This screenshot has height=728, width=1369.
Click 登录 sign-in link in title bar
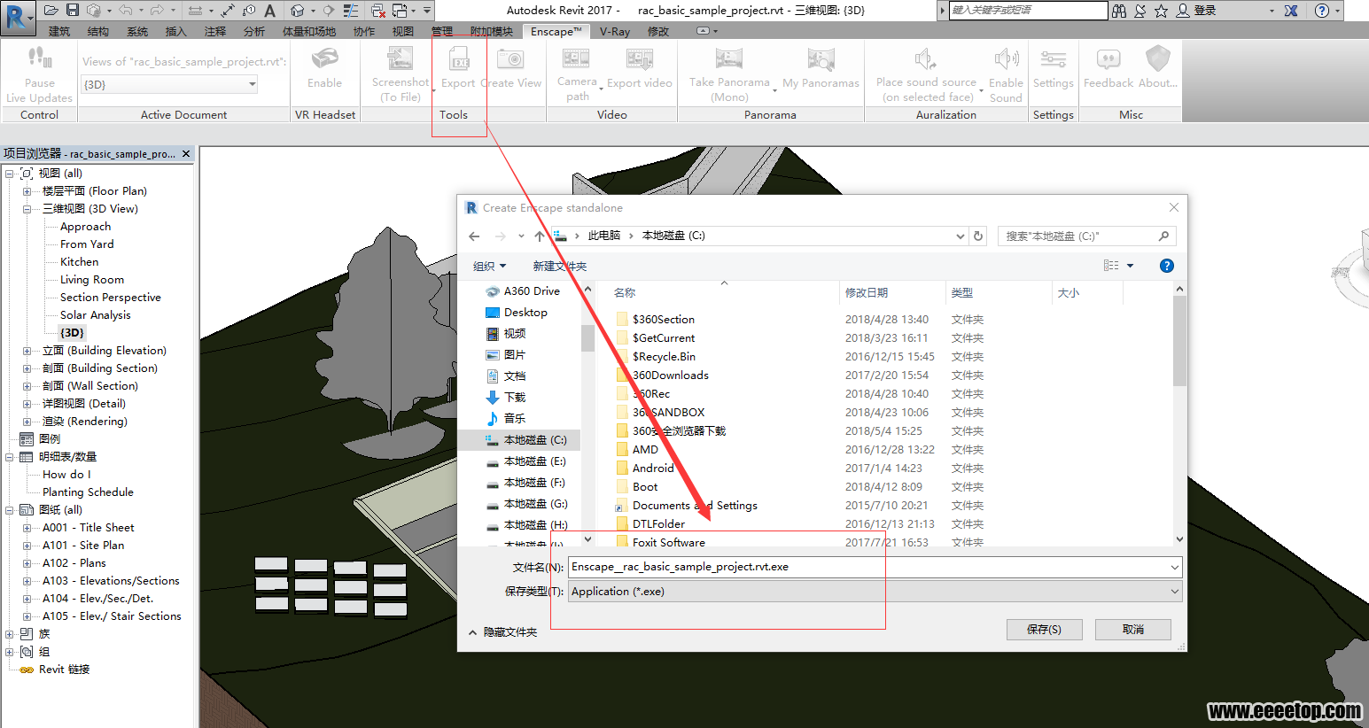click(x=1204, y=11)
